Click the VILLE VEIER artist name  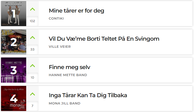coord(60,47)
